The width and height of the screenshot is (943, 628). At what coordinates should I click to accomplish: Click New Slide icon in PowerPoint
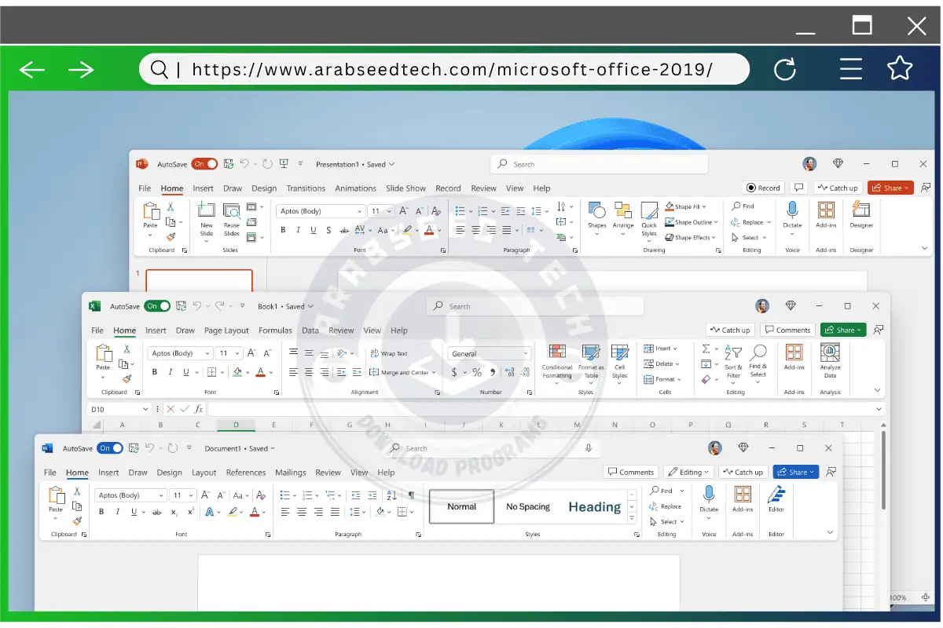[207, 210]
